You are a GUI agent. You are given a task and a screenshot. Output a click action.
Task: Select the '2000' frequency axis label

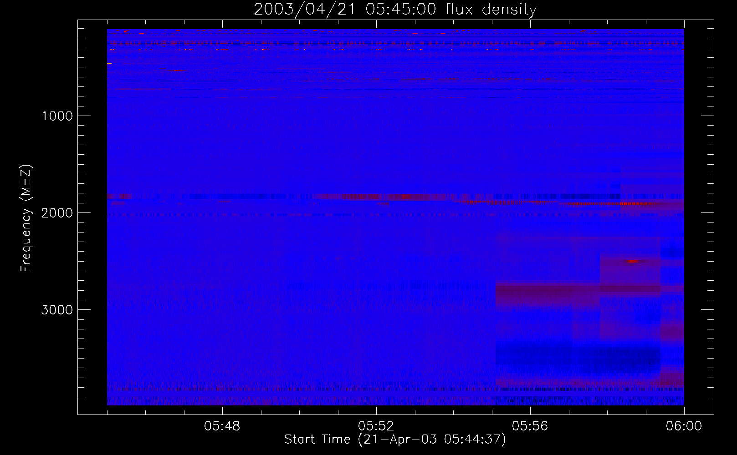[x=57, y=213]
